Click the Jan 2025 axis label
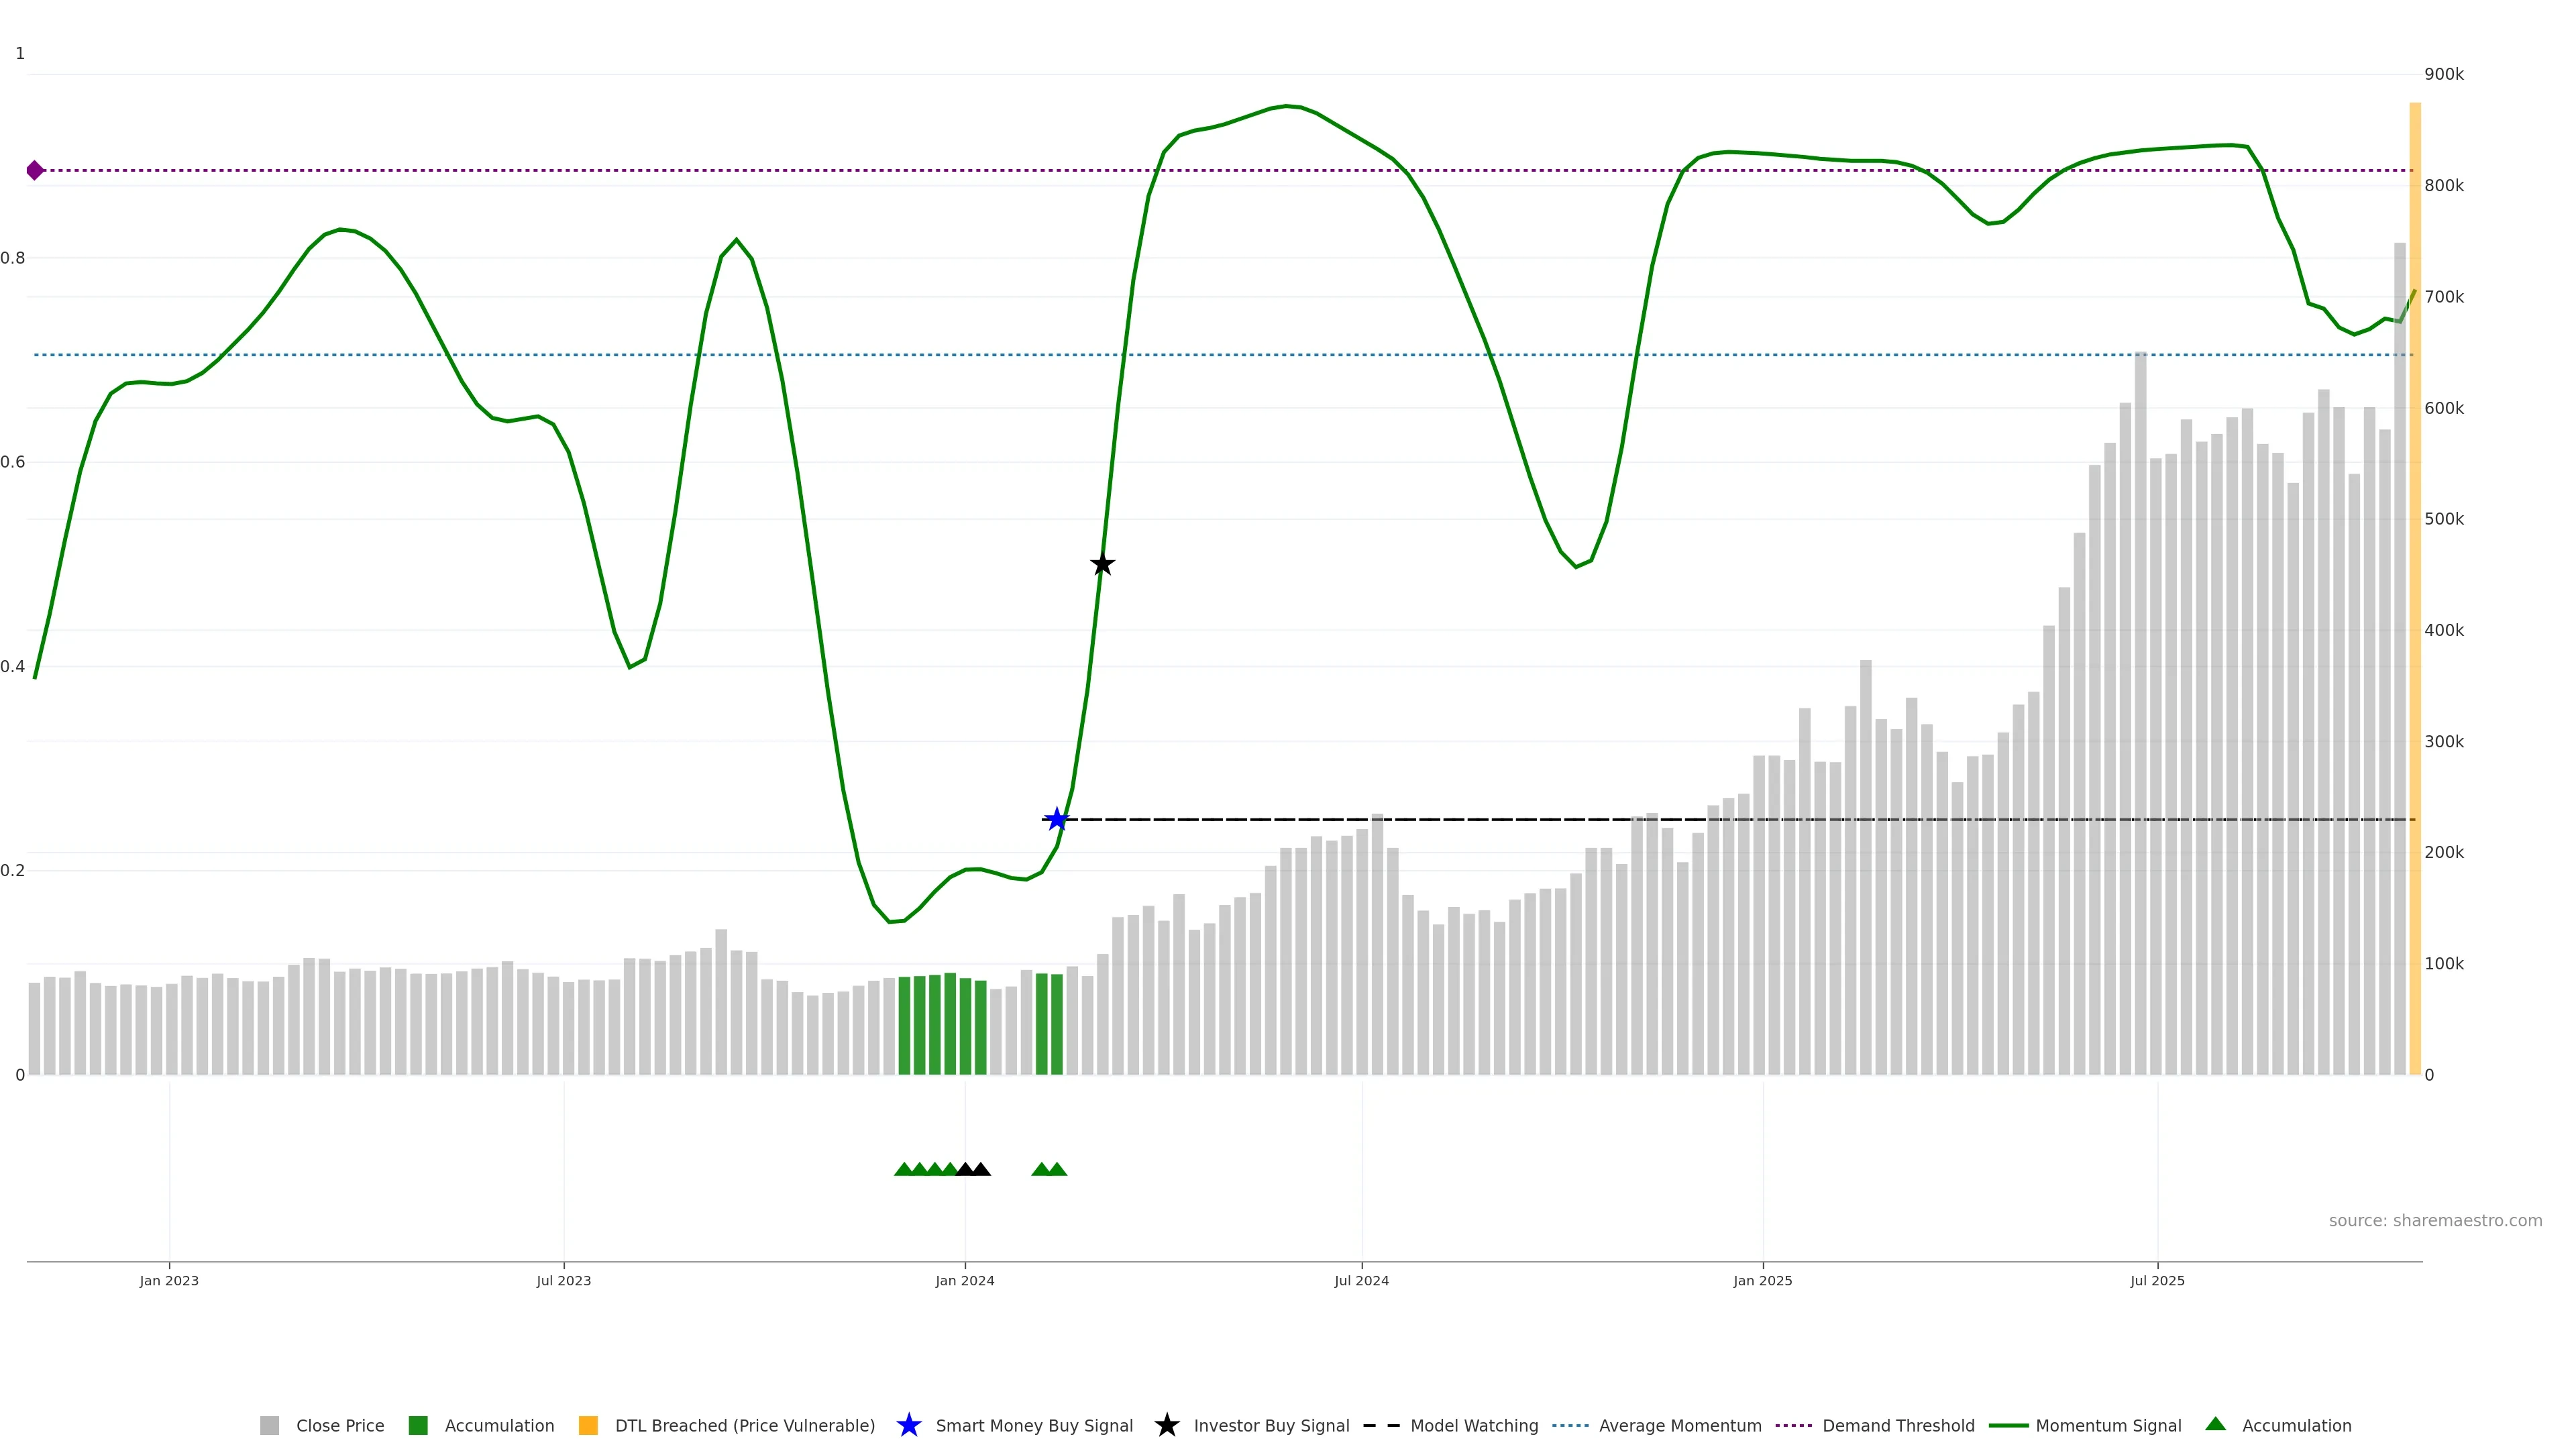The image size is (2576, 1449). tap(1762, 1280)
